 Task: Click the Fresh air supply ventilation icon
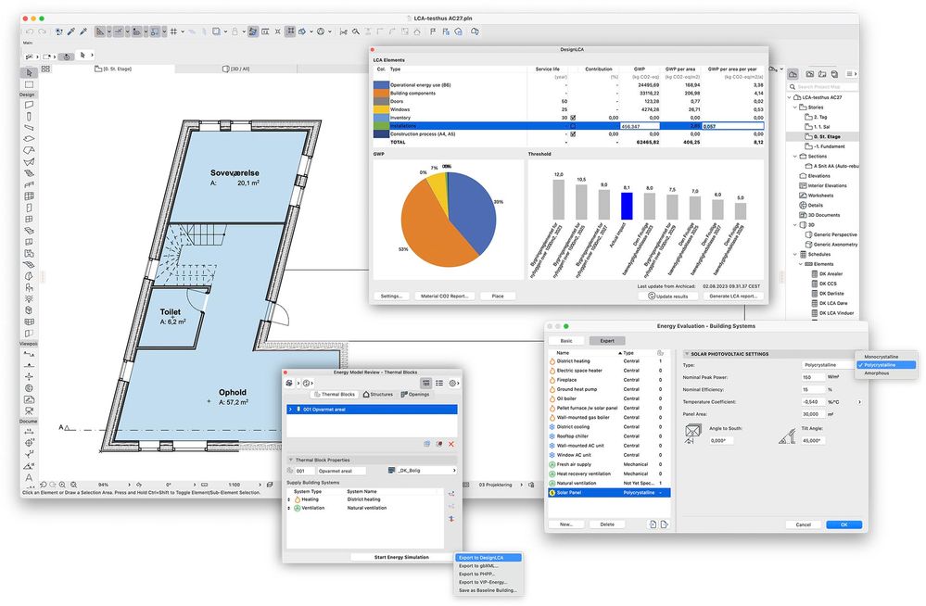[552, 464]
